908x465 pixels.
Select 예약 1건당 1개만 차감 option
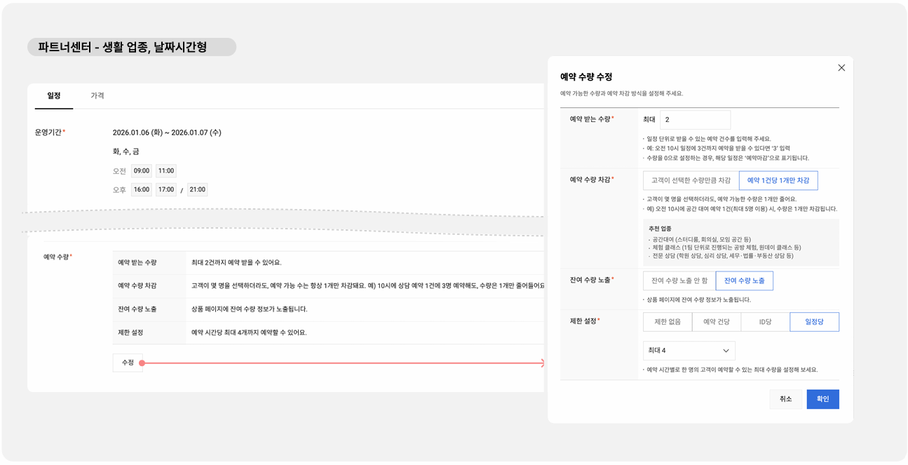pos(778,180)
